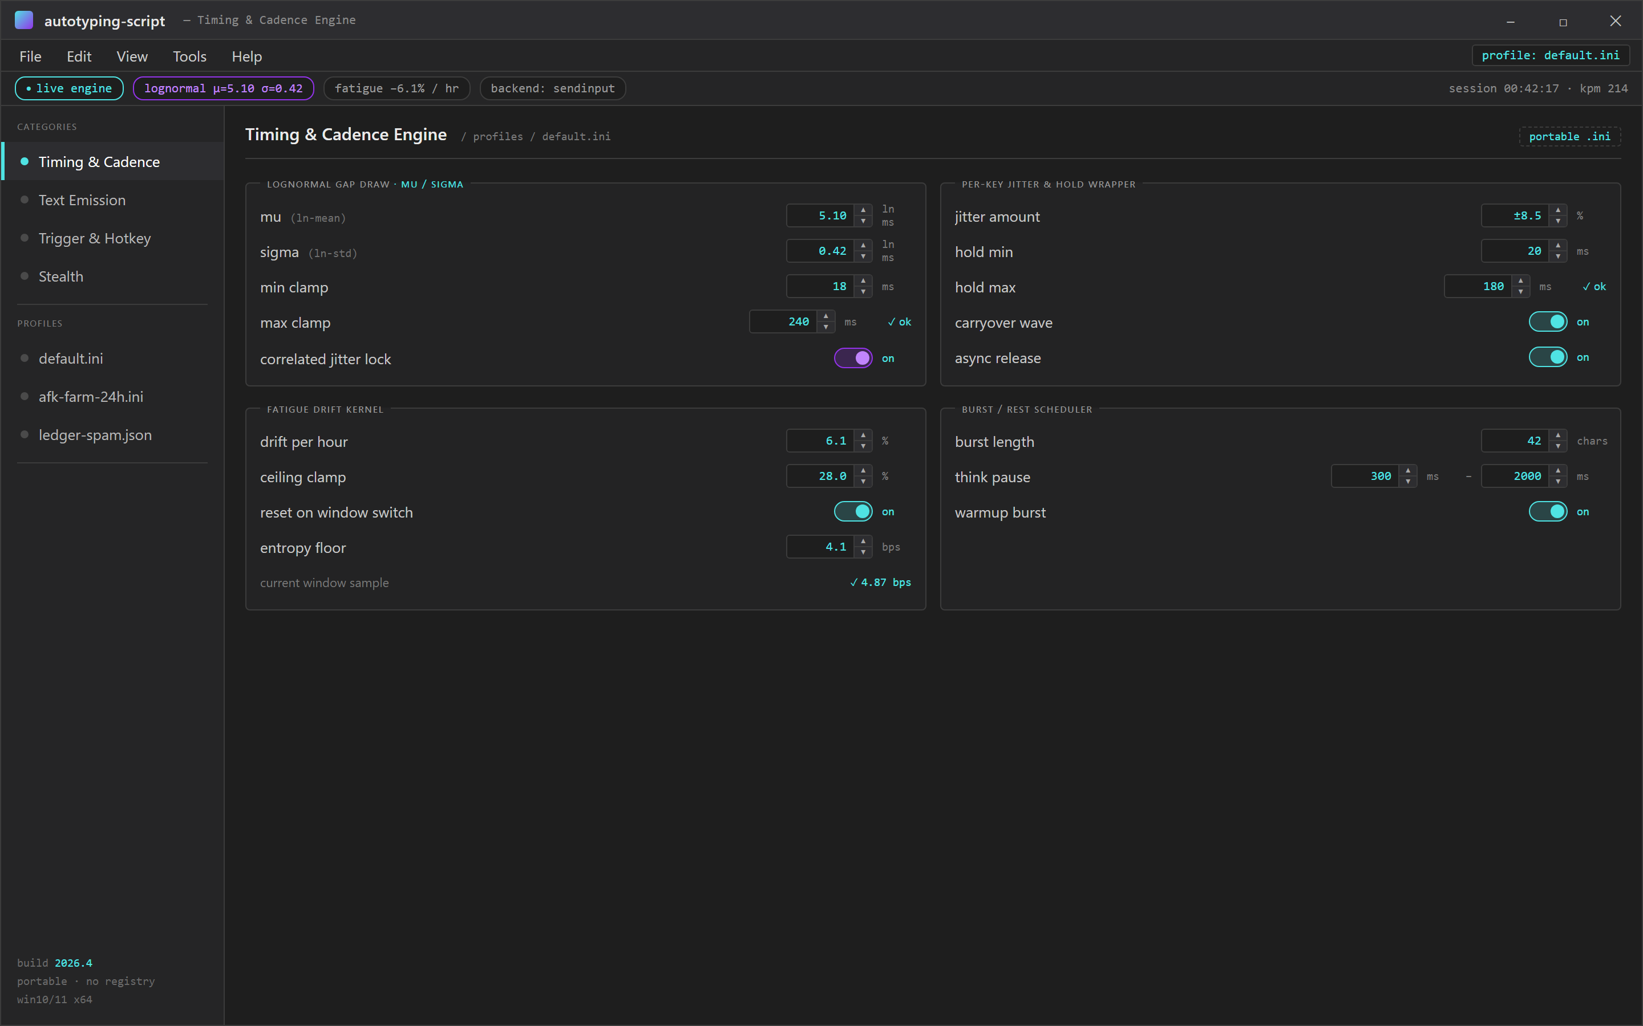Open the Tools menu

coord(189,56)
